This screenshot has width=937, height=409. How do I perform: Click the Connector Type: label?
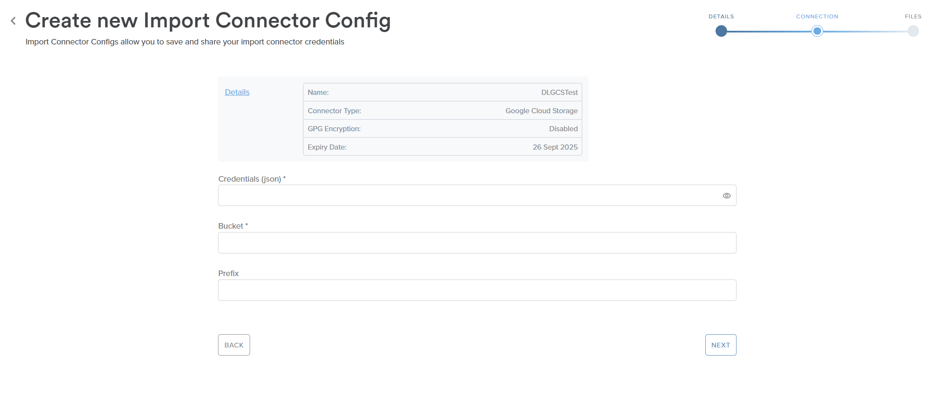334,111
